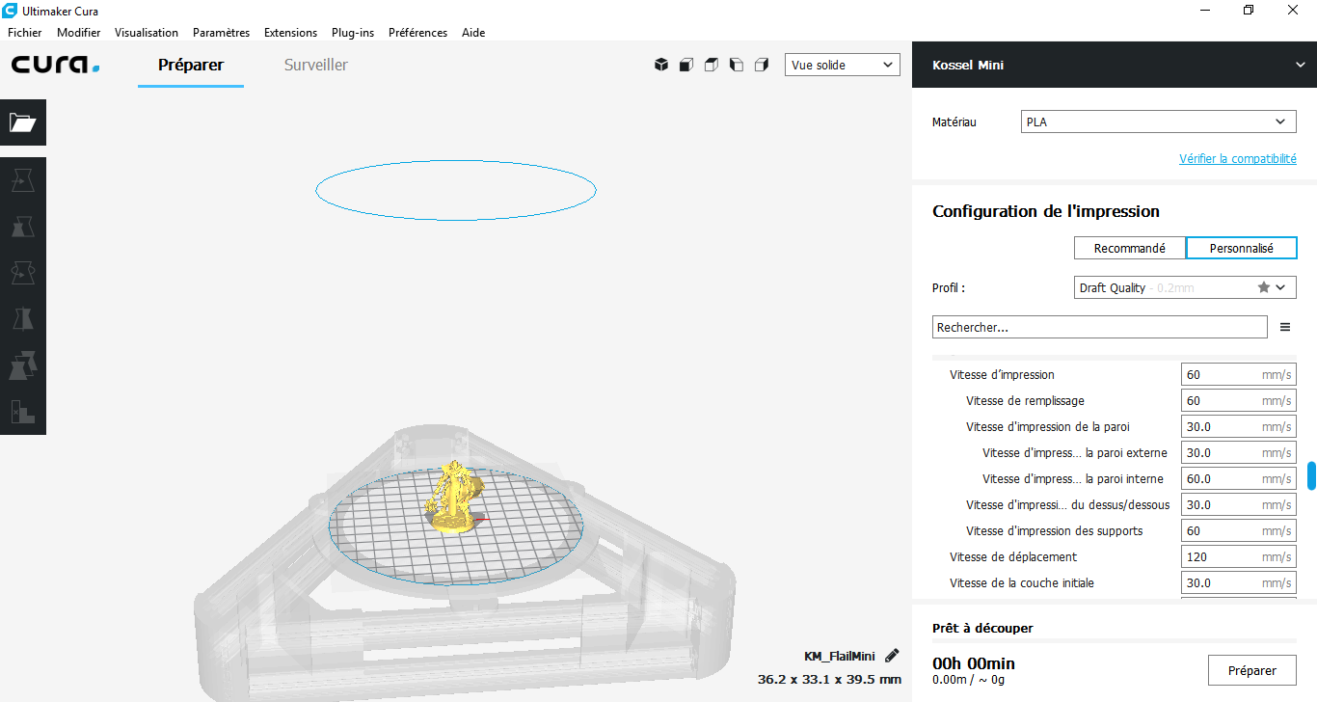The height and width of the screenshot is (702, 1317).
Task: Switch camera to the front view cube
Action: pyautogui.click(x=686, y=65)
